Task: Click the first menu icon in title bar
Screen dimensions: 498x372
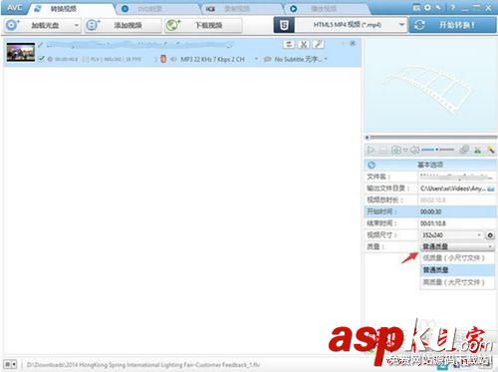Action: click(x=416, y=7)
